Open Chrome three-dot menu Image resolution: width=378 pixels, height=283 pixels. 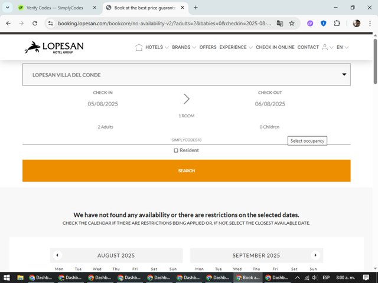click(370, 24)
